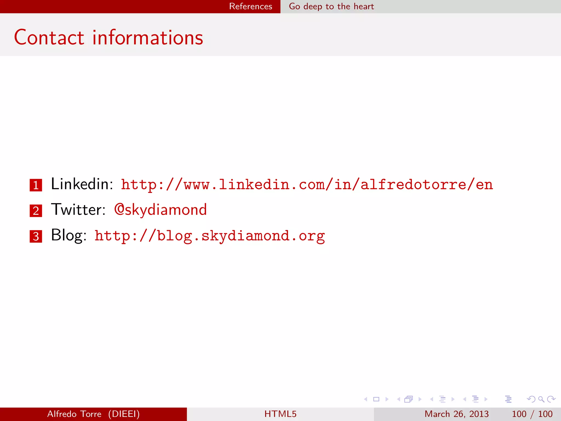Click next frame arrow after stacked frames

[420, 399]
